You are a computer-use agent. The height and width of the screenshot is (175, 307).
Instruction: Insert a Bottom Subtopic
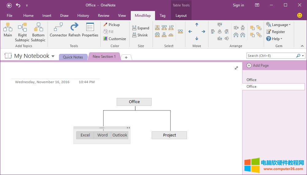pos(38,32)
